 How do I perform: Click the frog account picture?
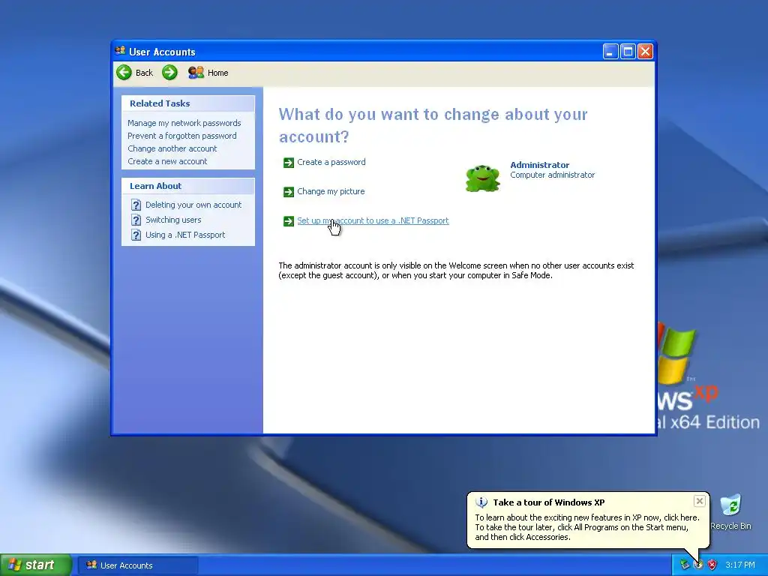point(483,178)
